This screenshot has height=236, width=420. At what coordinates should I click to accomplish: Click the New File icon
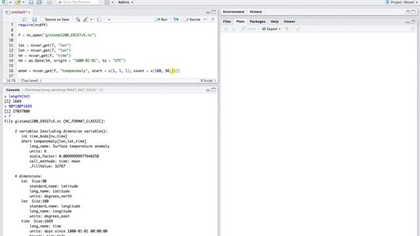pyautogui.click(x=5, y=2)
